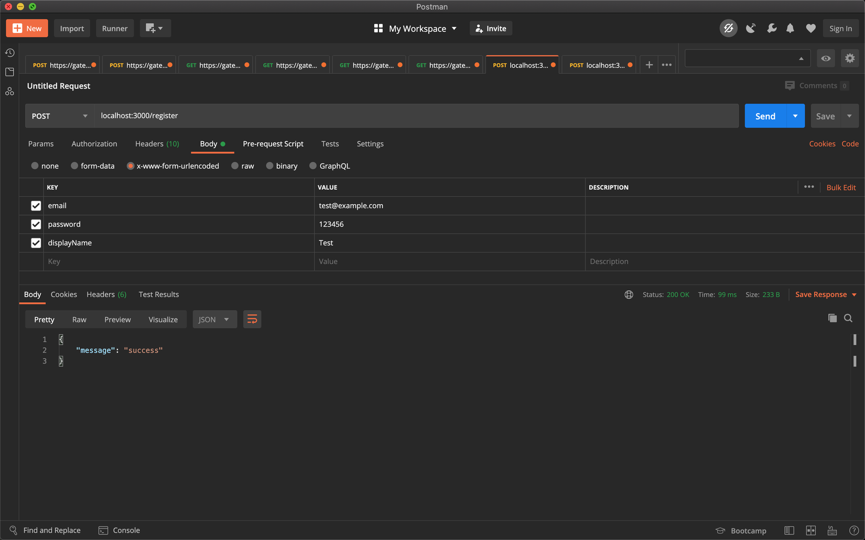Open the JSON format dropdown
This screenshot has height=540, width=865.
[214, 319]
